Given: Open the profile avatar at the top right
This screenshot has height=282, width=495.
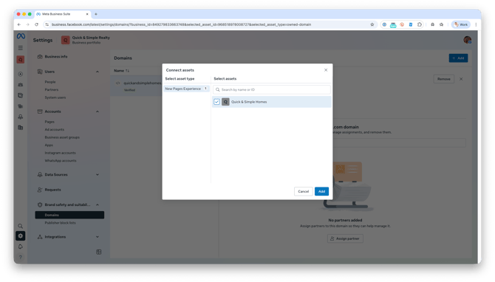Looking at the screenshot, I should click(x=467, y=40).
